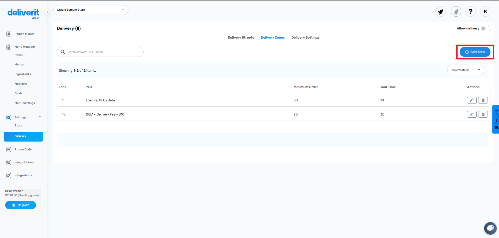Image resolution: width=499 pixels, height=238 pixels.
Task: Open the help question mark icon
Action: [471, 11]
